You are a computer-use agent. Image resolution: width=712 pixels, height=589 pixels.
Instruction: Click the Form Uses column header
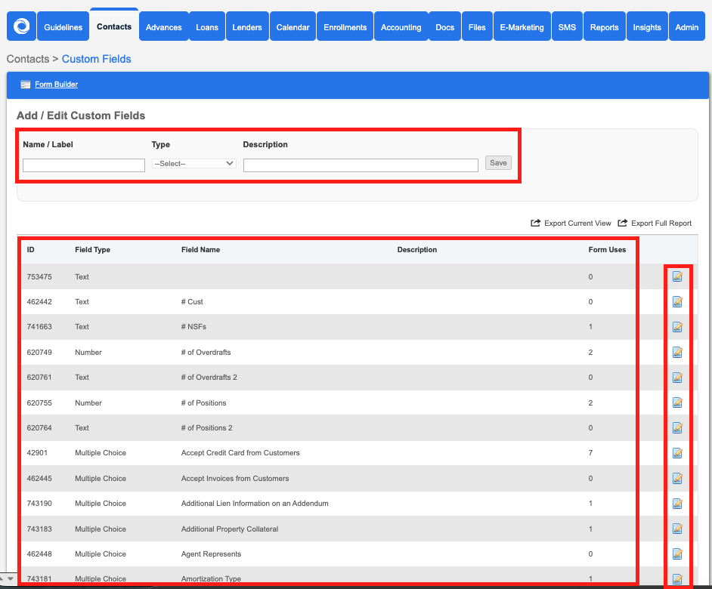607,250
